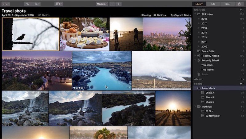Image resolution: width=246 pixels, height=139 pixels.
Task: Collapse the Workflow folder
Action: click(x=195, y=107)
